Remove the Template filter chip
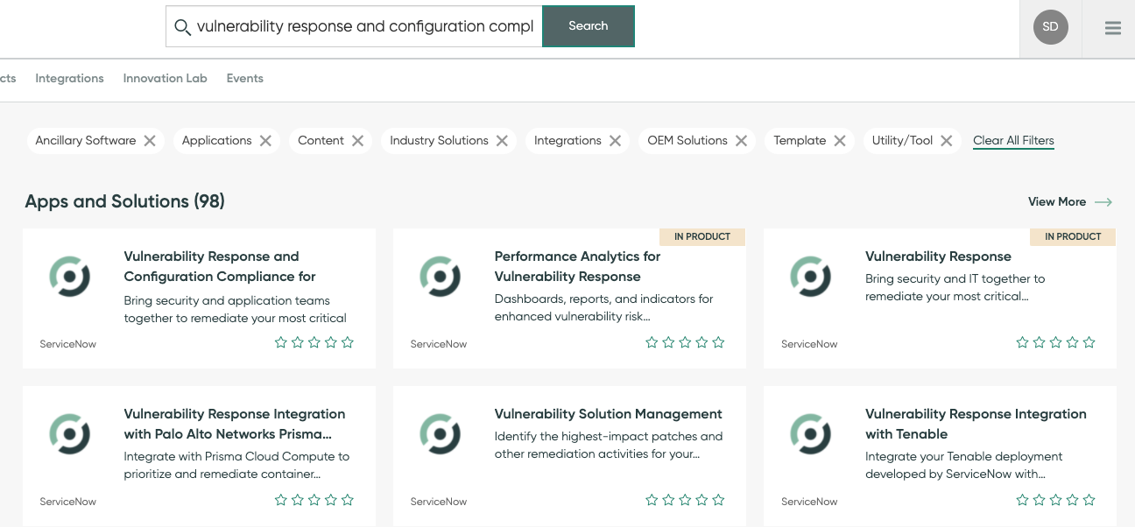This screenshot has width=1135, height=527. coord(840,141)
